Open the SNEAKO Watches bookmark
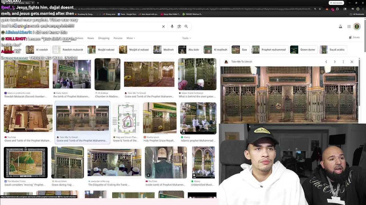This screenshot has width=366, height=205. click(x=192, y=14)
